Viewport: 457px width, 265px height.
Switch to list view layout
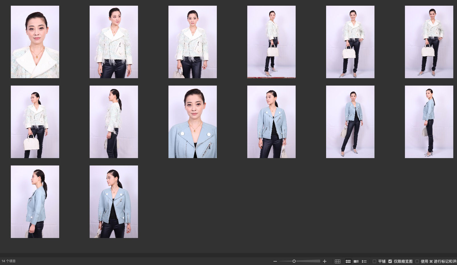pos(364,261)
